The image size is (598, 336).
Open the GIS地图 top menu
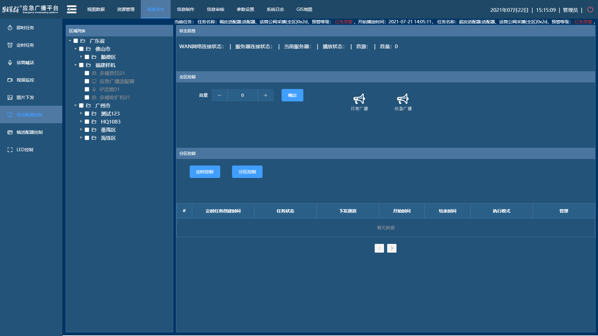(304, 9)
